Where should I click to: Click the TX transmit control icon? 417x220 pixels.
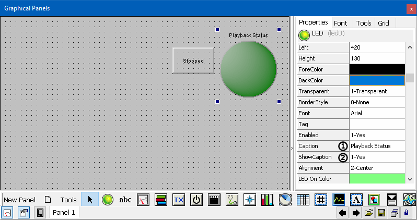[179, 199]
